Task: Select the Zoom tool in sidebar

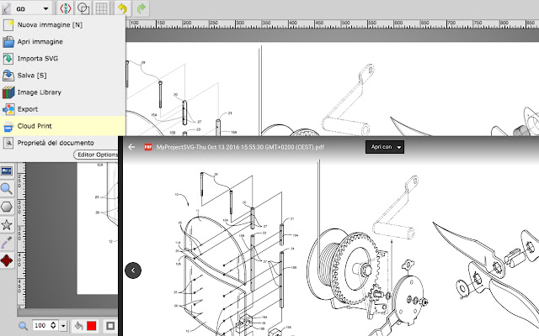Action: click(7, 189)
